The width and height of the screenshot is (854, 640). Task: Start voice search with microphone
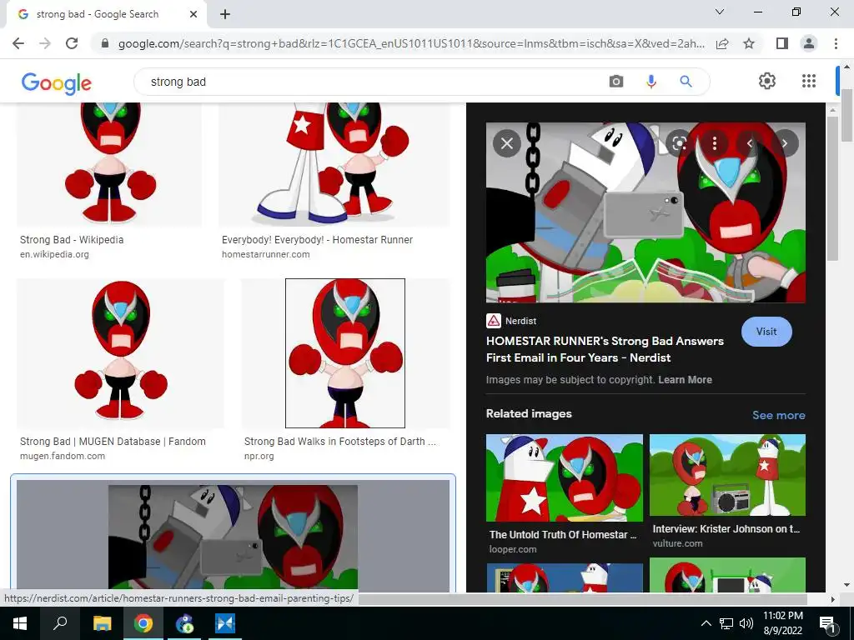[651, 82]
